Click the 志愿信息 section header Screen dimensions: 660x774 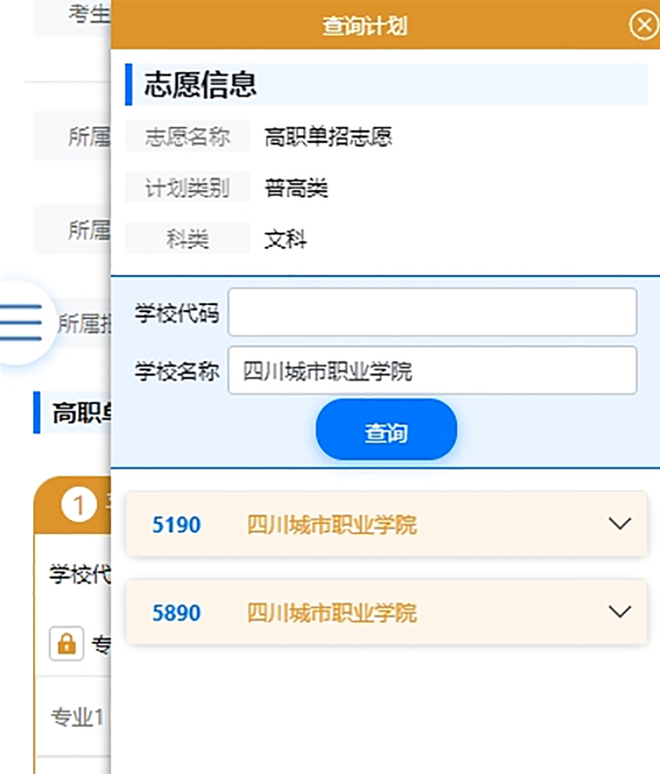pyautogui.click(x=200, y=84)
